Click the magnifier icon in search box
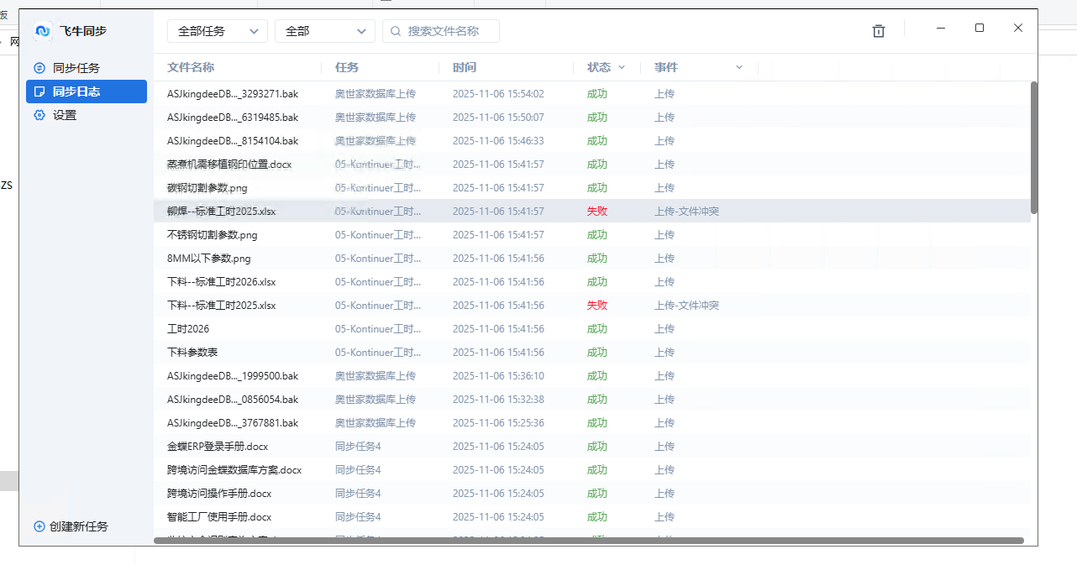The image size is (1077, 565). tap(396, 31)
